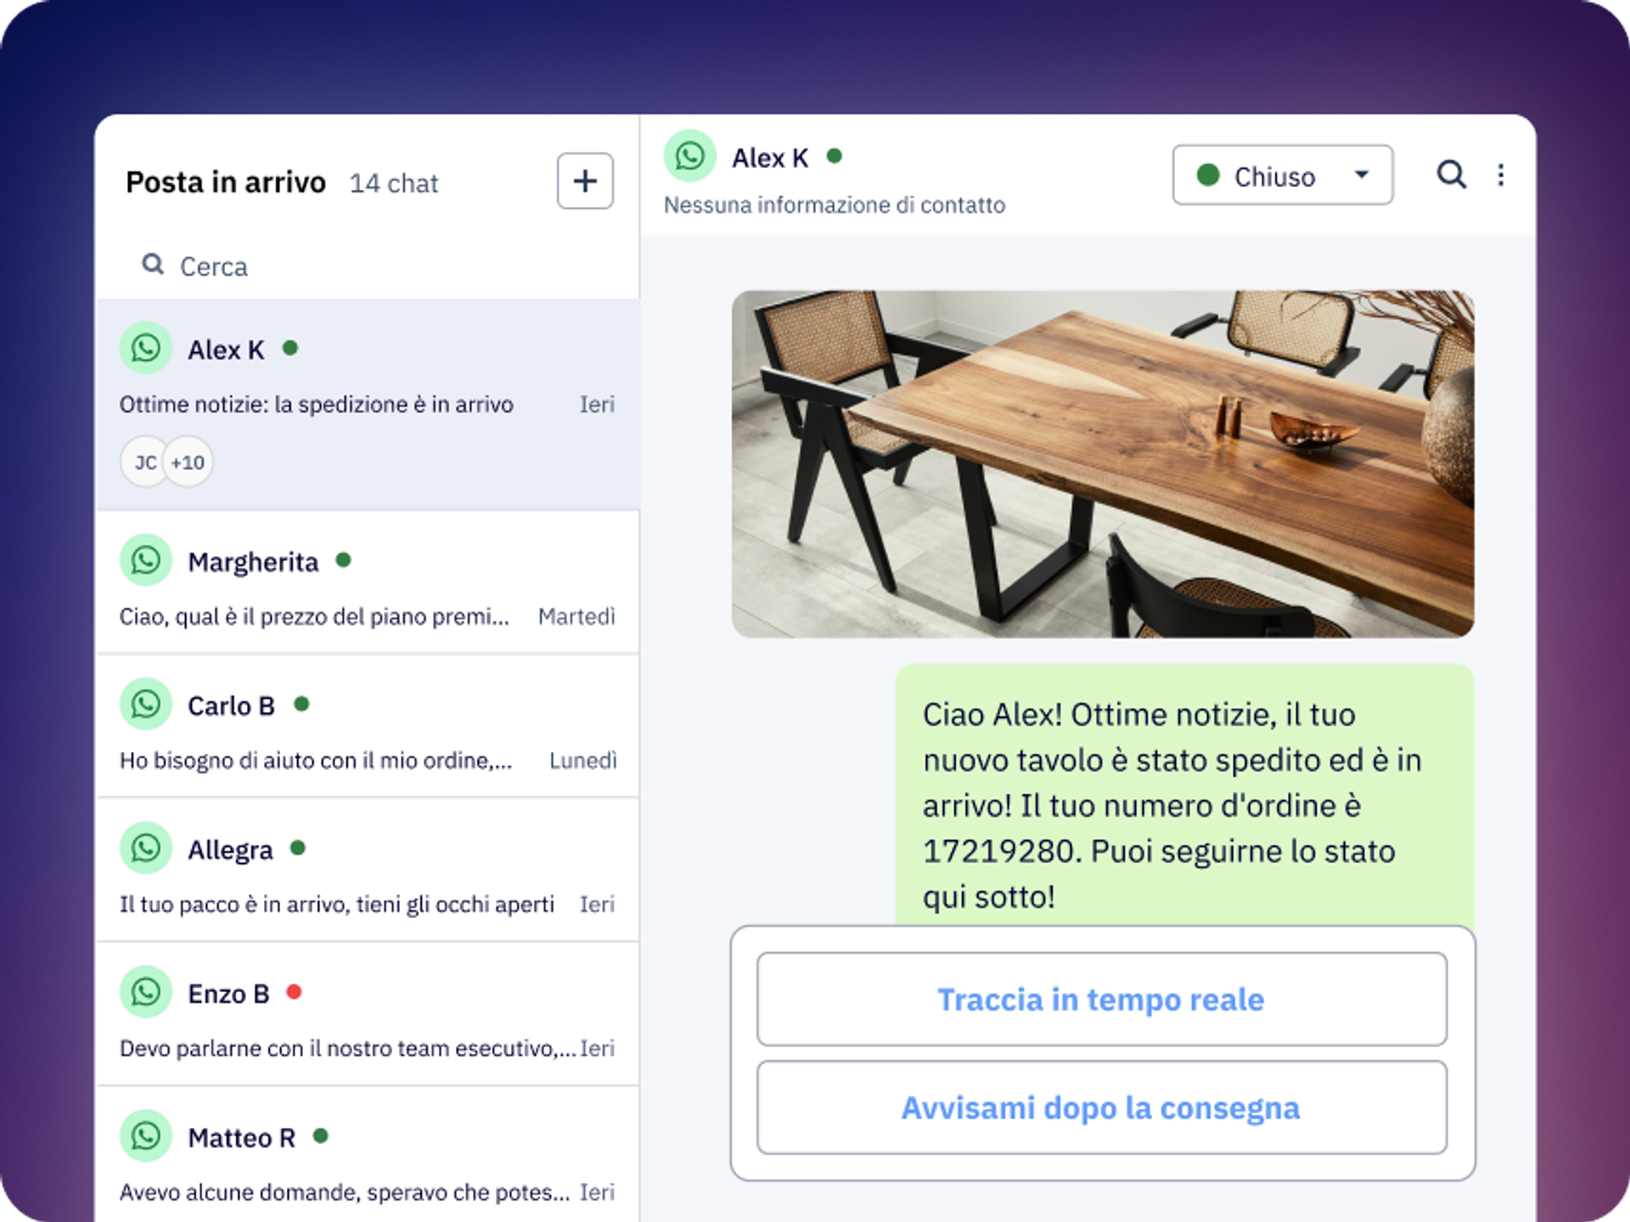Open the Alex K conversation in list

click(x=368, y=404)
